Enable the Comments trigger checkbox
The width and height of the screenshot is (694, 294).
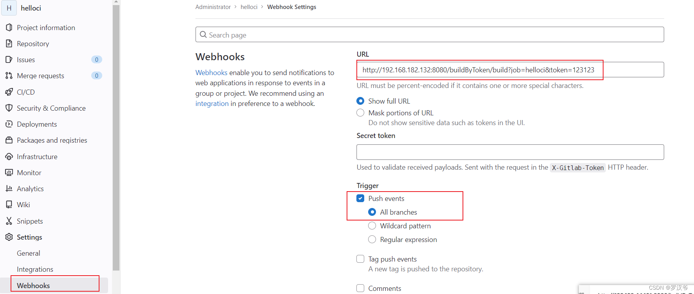pyautogui.click(x=360, y=288)
